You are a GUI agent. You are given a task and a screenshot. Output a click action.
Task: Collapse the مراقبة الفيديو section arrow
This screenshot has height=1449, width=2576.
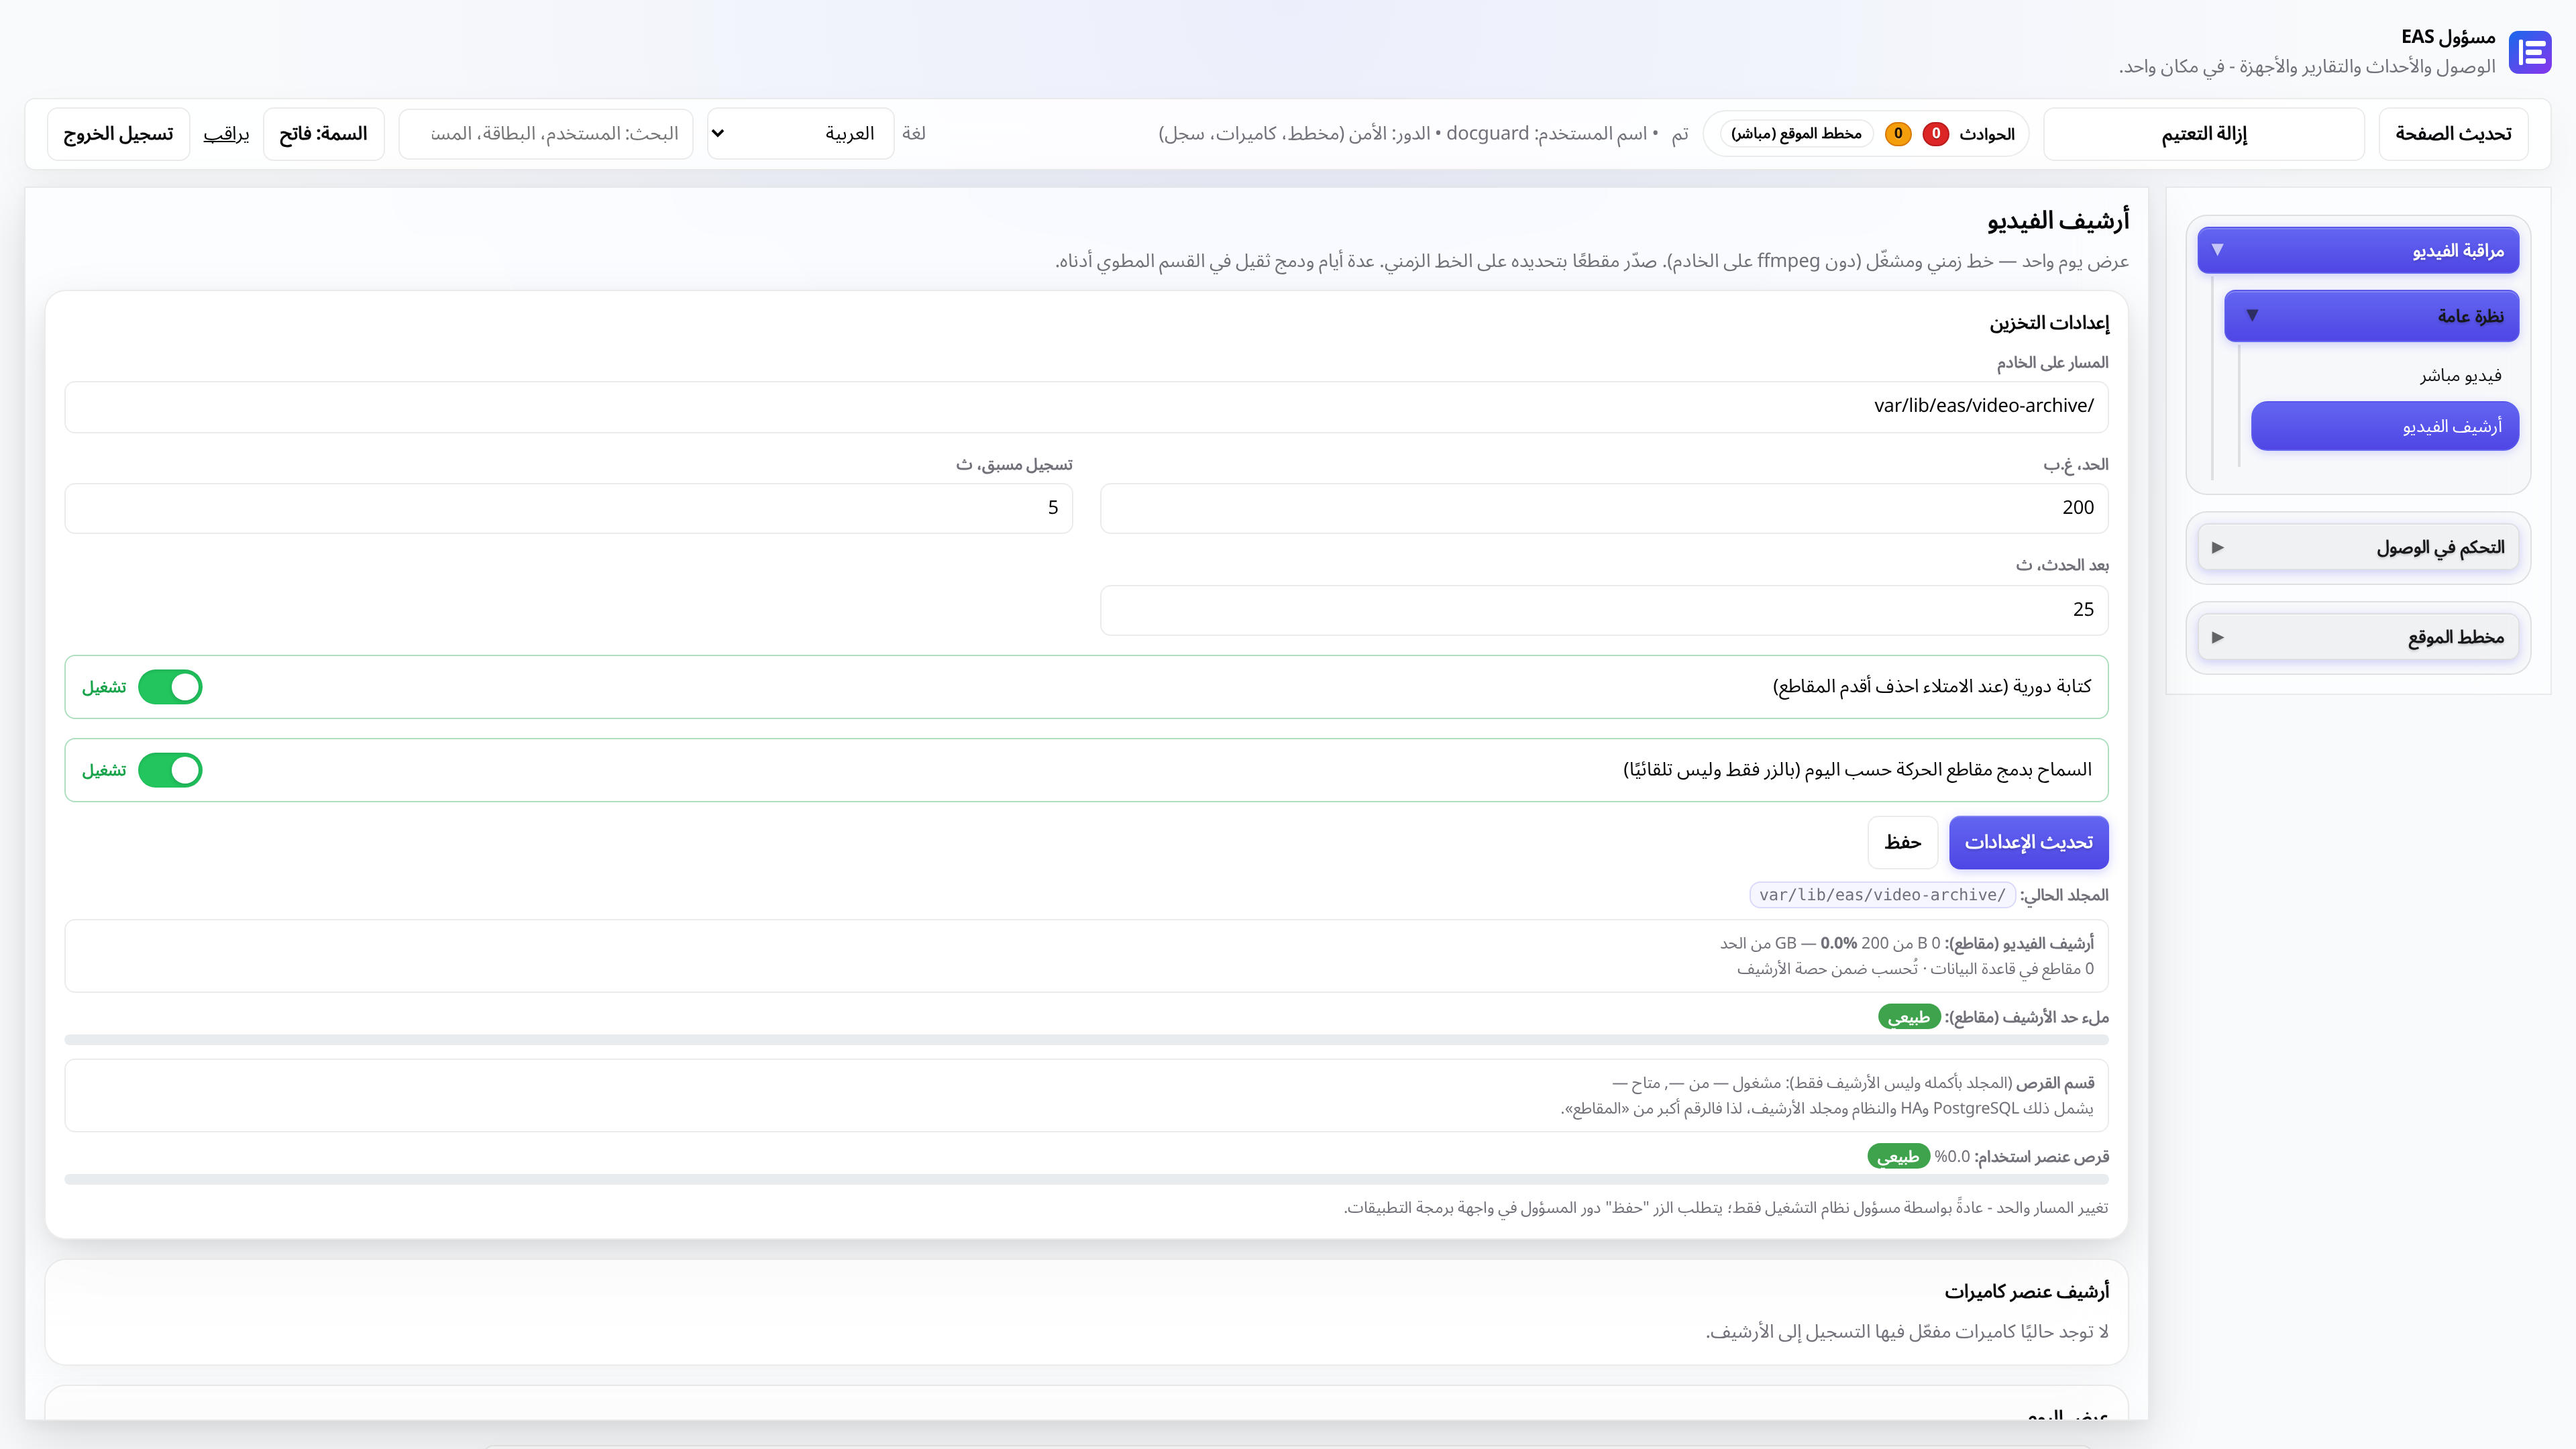(x=2217, y=250)
